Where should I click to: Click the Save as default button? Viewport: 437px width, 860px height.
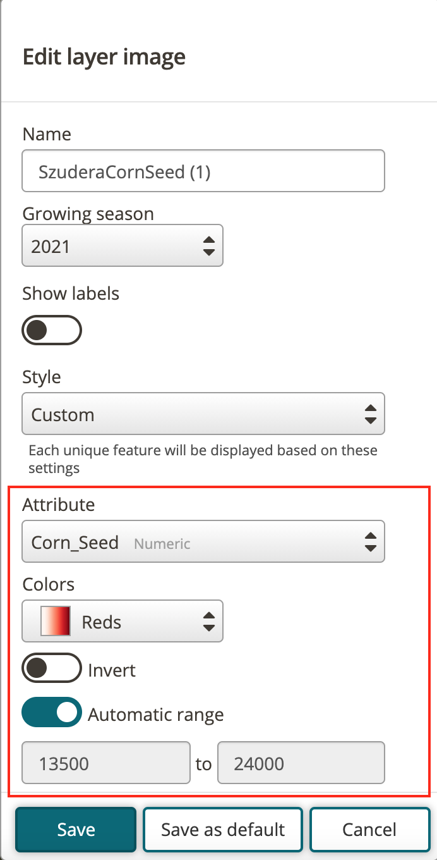(x=223, y=829)
